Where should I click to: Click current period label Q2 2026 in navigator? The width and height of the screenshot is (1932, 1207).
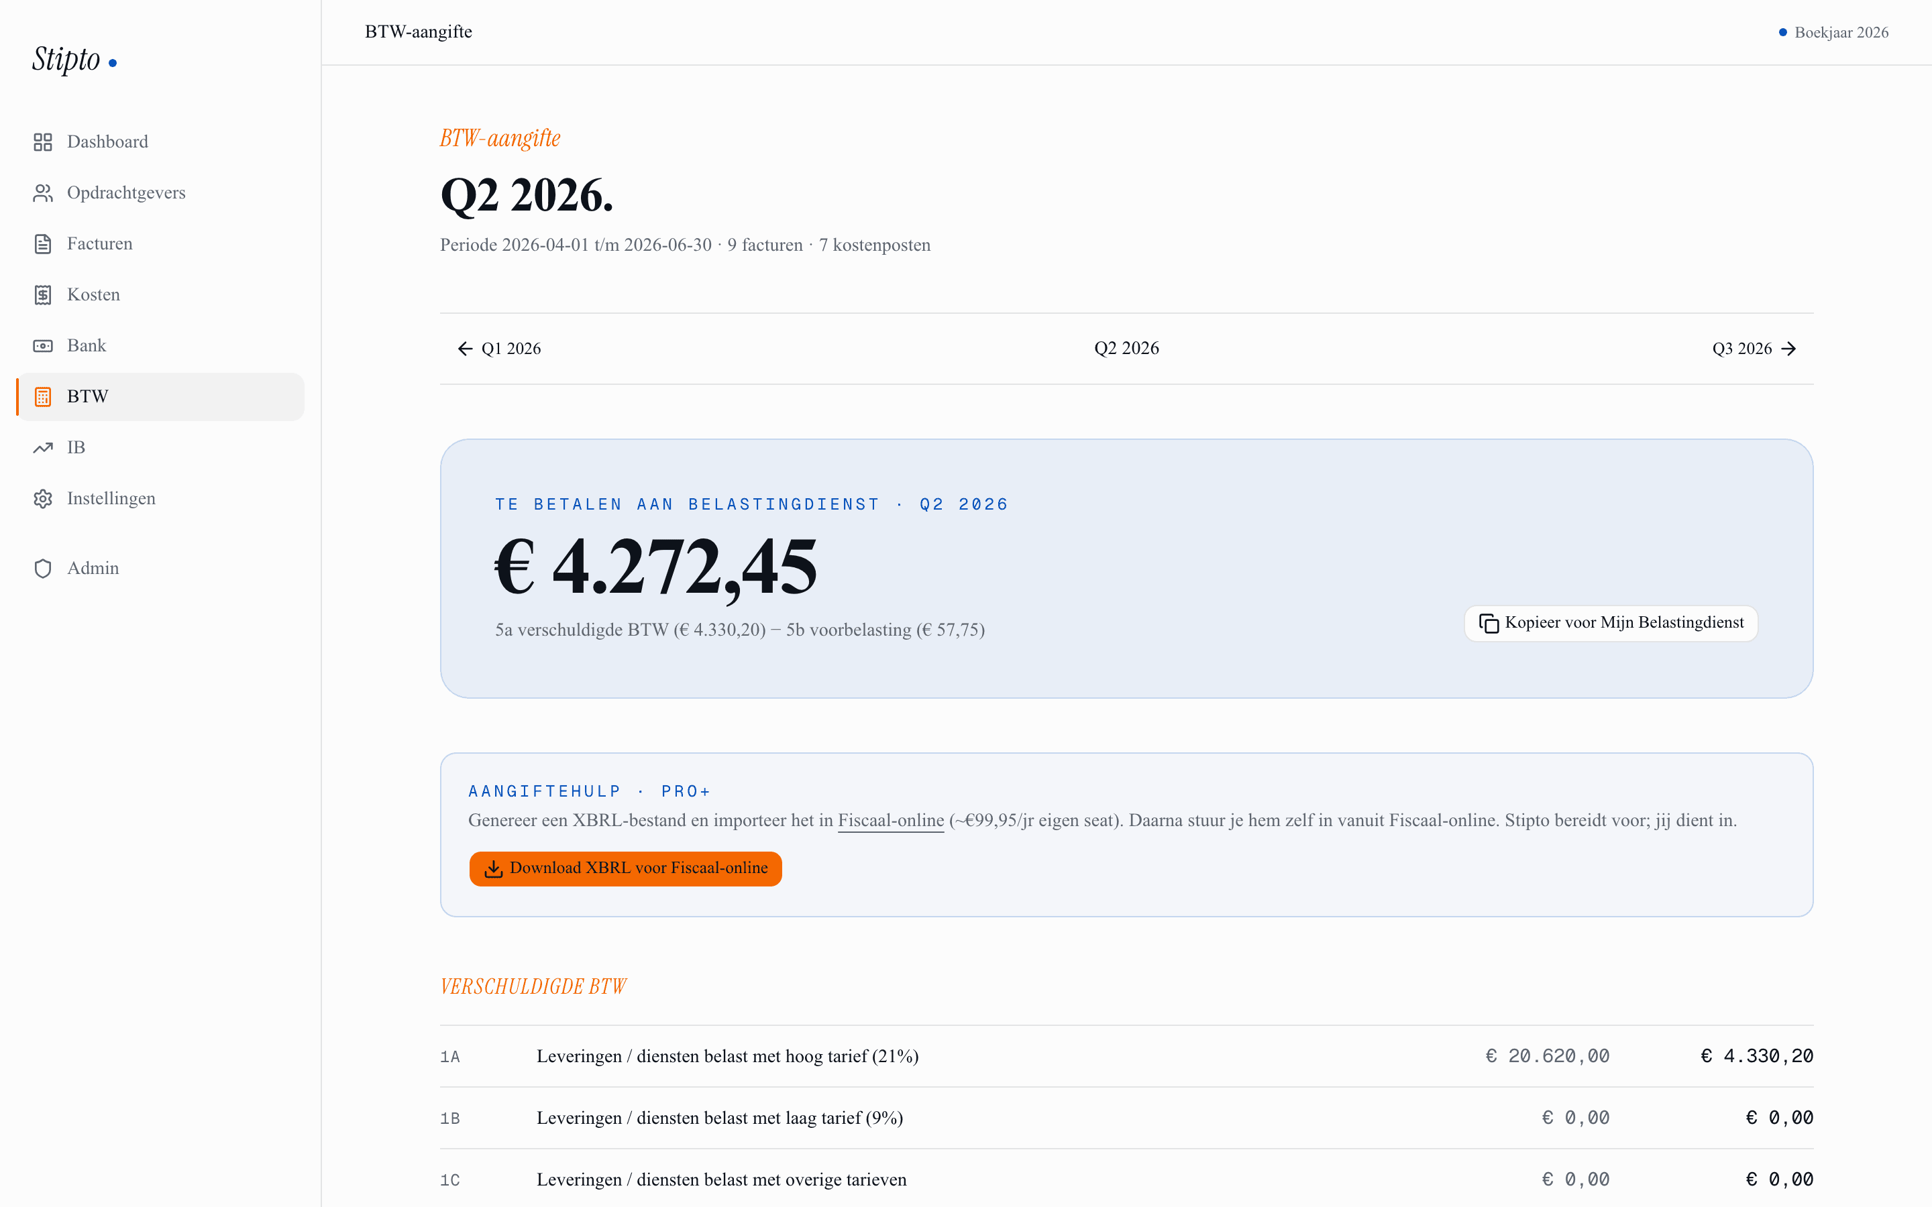[x=1126, y=349]
